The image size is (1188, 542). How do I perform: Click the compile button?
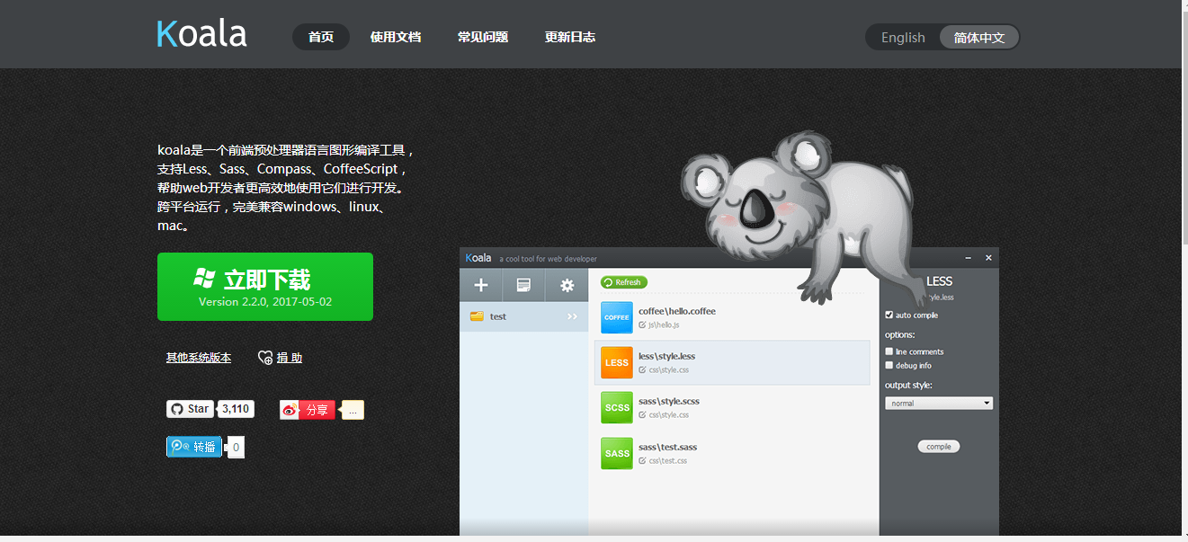(x=939, y=447)
